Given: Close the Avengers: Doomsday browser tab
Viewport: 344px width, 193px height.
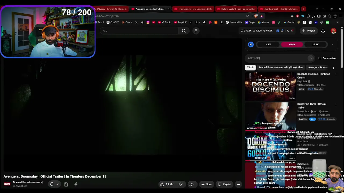Looking at the screenshot, I should click(169, 9).
